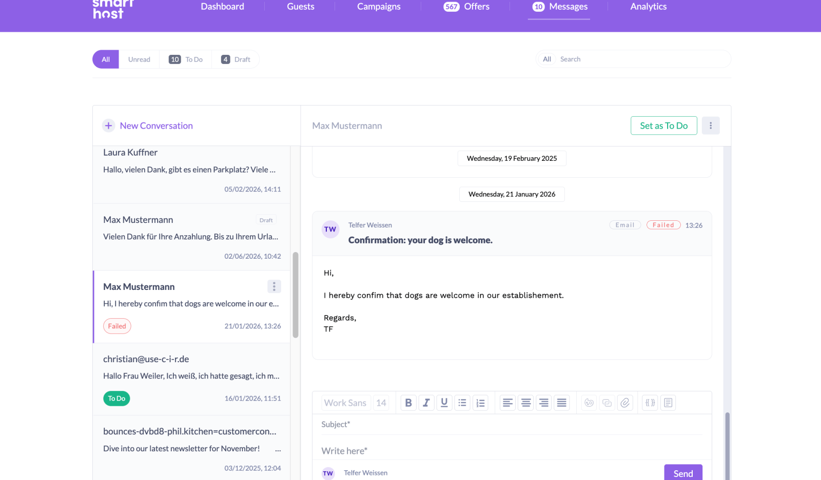This screenshot has width=821, height=480.
Task: Click the smart host logo
Action: click(x=113, y=9)
